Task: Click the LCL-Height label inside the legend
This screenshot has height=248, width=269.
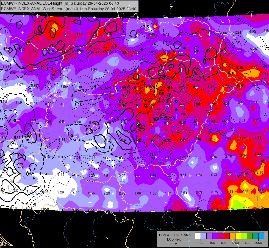Action: tap(176, 239)
